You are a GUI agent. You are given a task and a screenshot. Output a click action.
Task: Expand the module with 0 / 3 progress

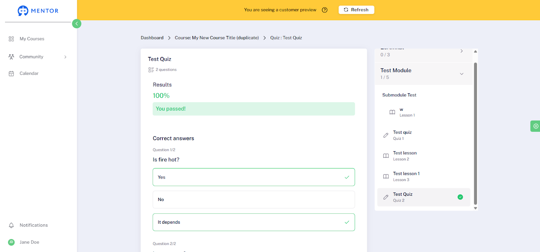tap(461, 51)
